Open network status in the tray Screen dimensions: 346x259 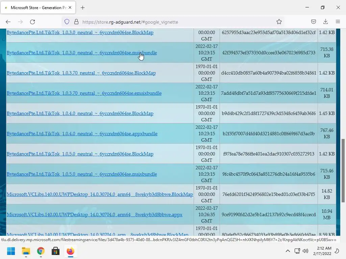[x=297, y=251]
